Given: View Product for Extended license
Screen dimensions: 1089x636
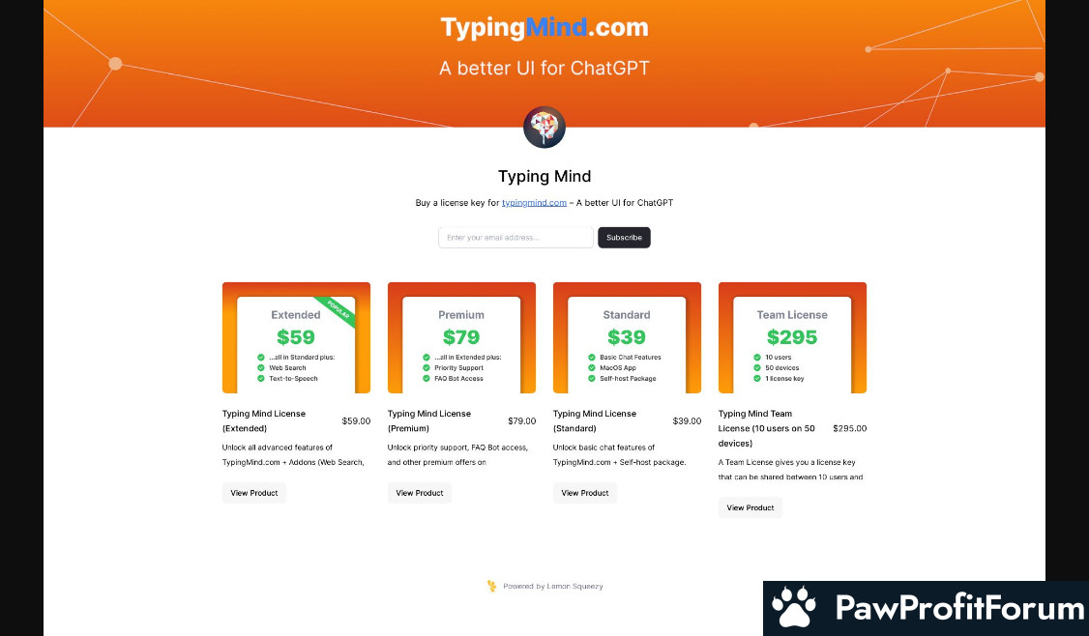Looking at the screenshot, I should click(254, 493).
